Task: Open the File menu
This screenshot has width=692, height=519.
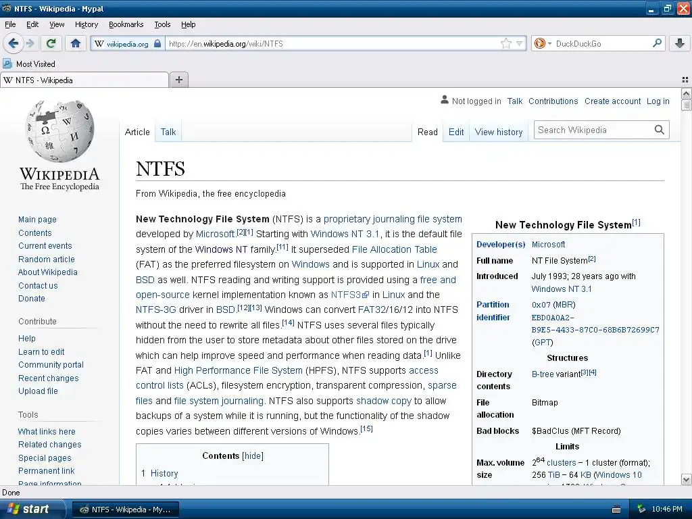Action: tap(10, 24)
